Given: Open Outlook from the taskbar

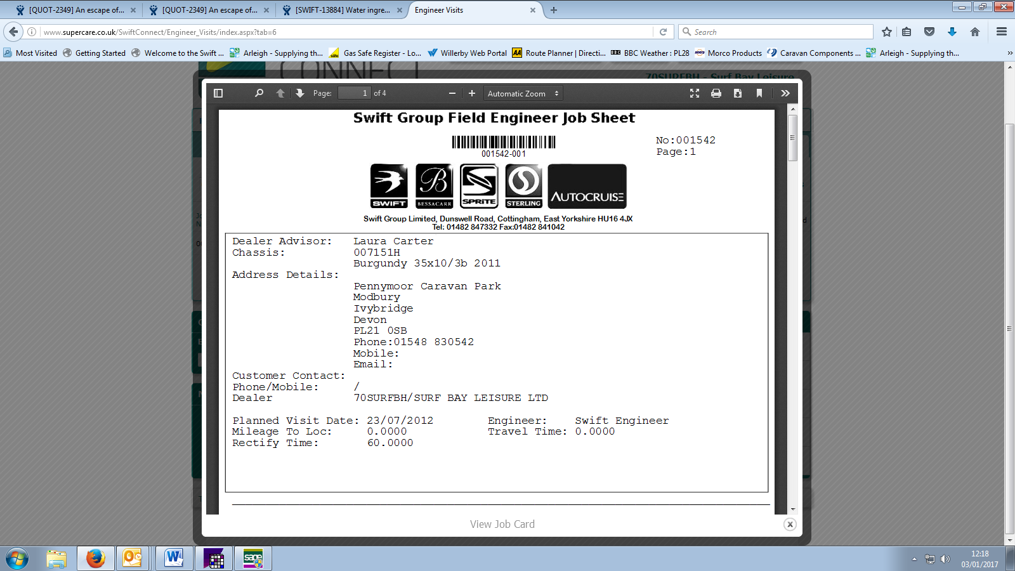Looking at the screenshot, I should tap(133, 559).
